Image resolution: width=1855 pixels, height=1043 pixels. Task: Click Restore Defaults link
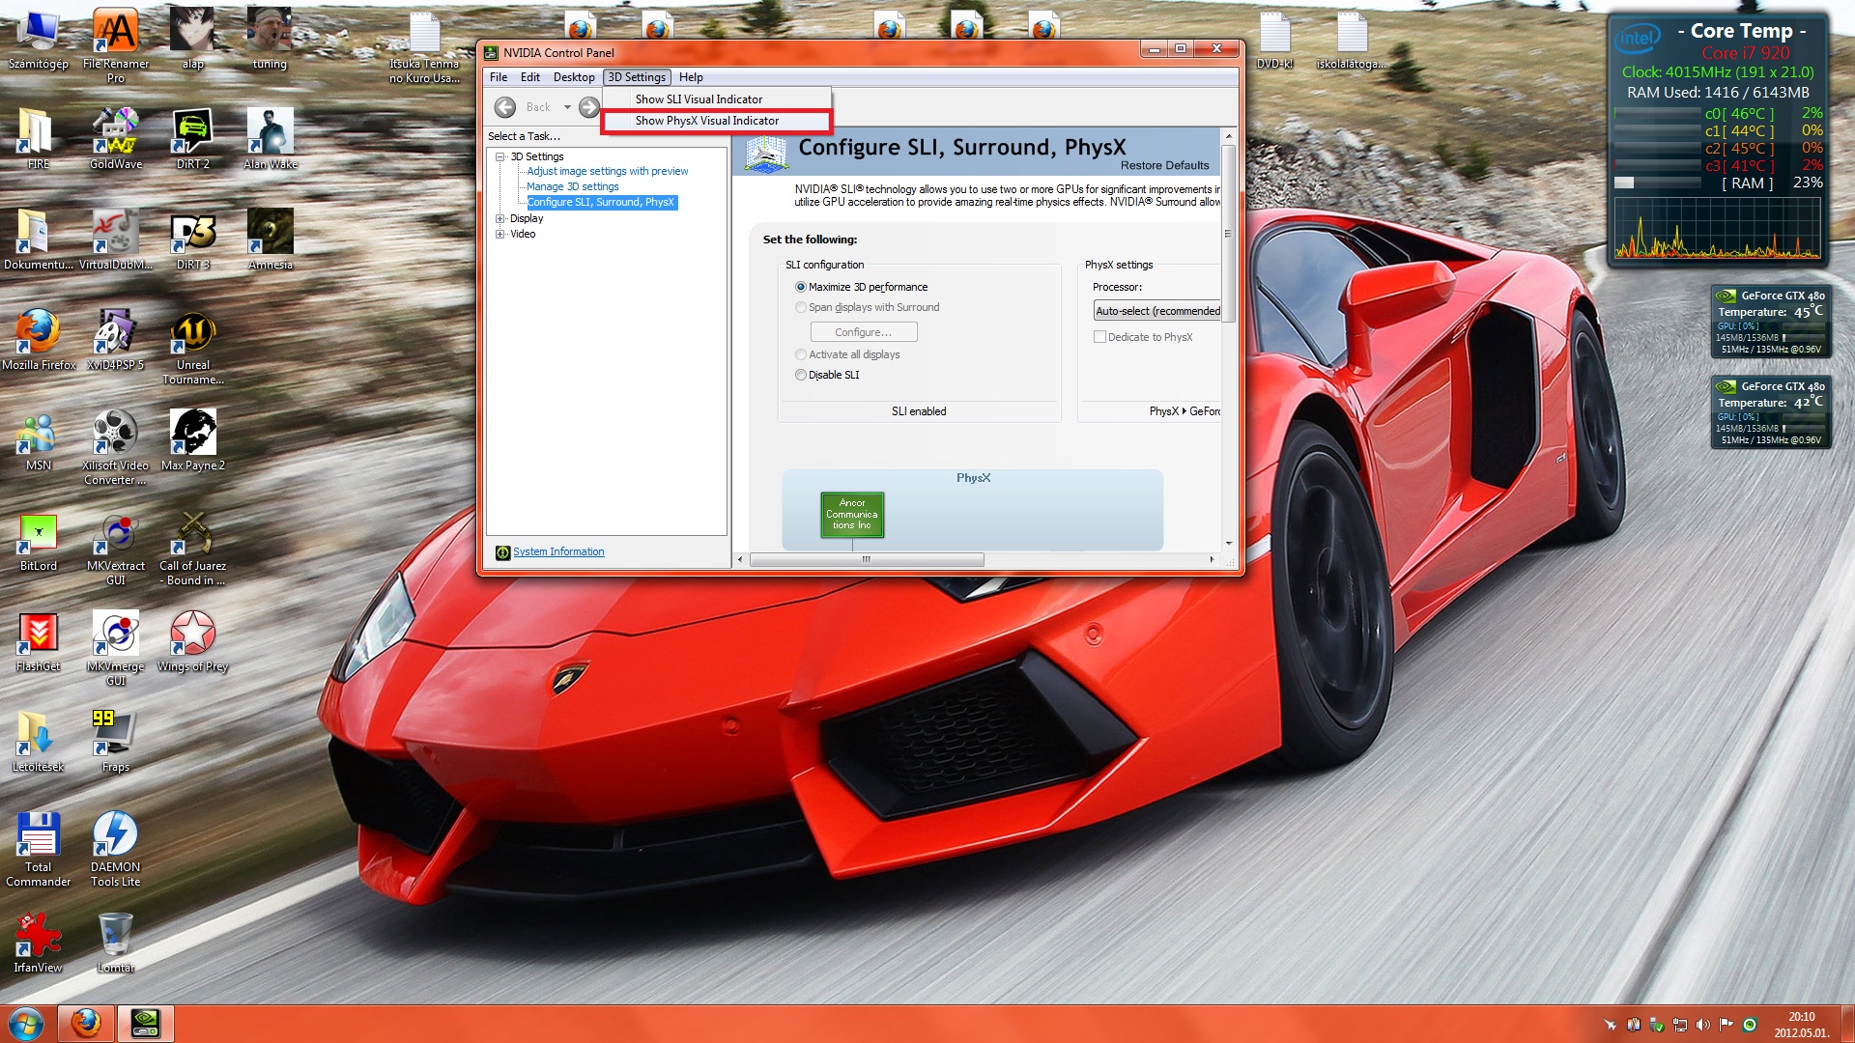click(1164, 165)
